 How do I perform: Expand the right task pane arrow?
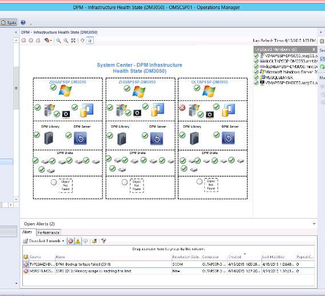(321, 32)
